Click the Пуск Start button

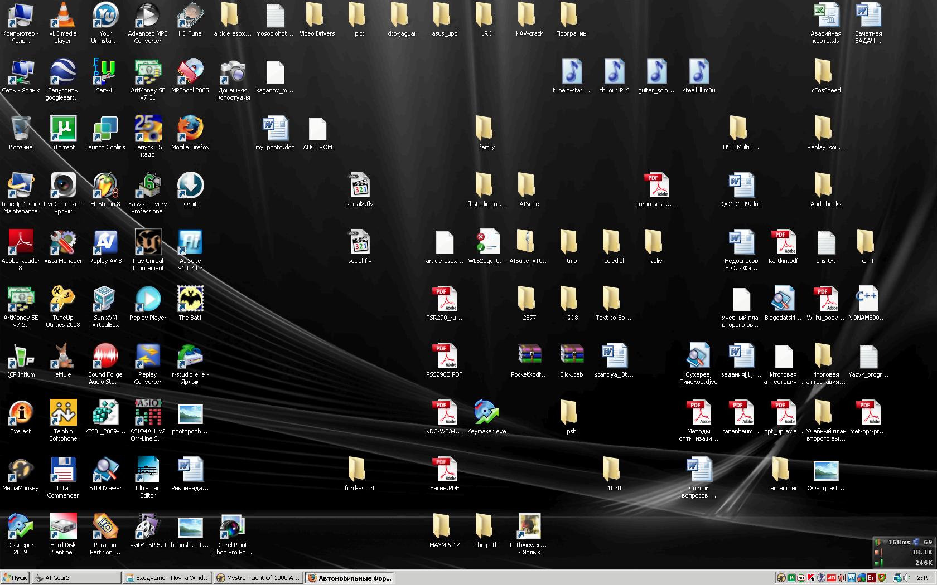point(15,578)
